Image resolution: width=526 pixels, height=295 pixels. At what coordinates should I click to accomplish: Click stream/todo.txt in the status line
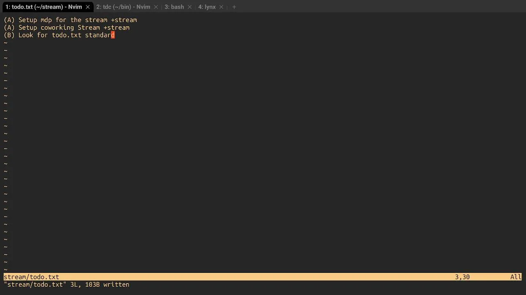pyautogui.click(x=31, y=277)
